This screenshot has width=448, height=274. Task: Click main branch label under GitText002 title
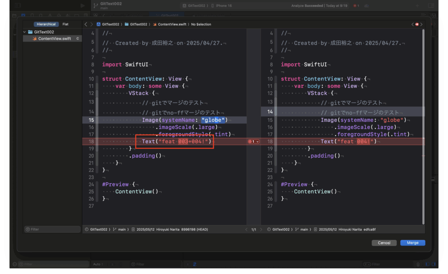(104, 8)
